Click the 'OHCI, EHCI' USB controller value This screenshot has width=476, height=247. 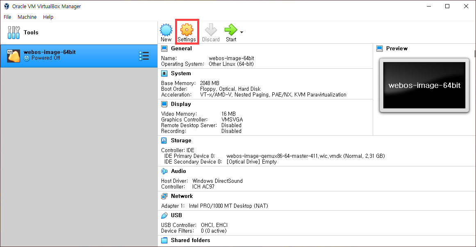214,225
